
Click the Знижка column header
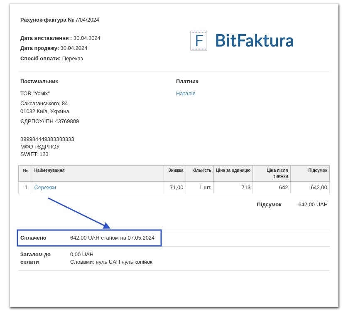[175, 170]
